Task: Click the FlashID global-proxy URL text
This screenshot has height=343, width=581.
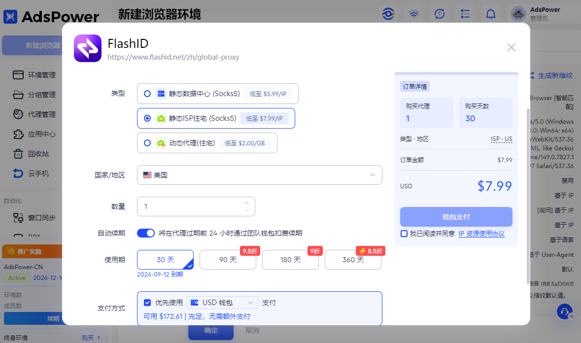Action: (x=173, y=57)
